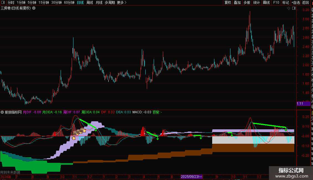Screen dimensions: 313x180
Task: Switch to 周线 weekly chart
Action: [90, 2]
